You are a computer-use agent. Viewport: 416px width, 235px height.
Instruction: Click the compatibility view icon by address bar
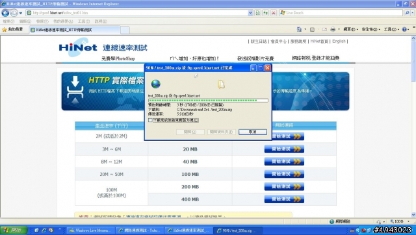click(x=257, y=13)
